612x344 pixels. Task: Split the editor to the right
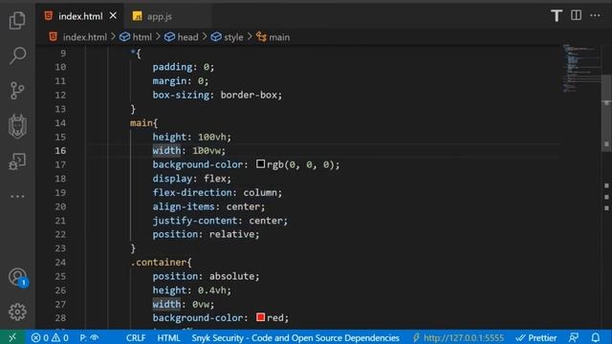576,15
